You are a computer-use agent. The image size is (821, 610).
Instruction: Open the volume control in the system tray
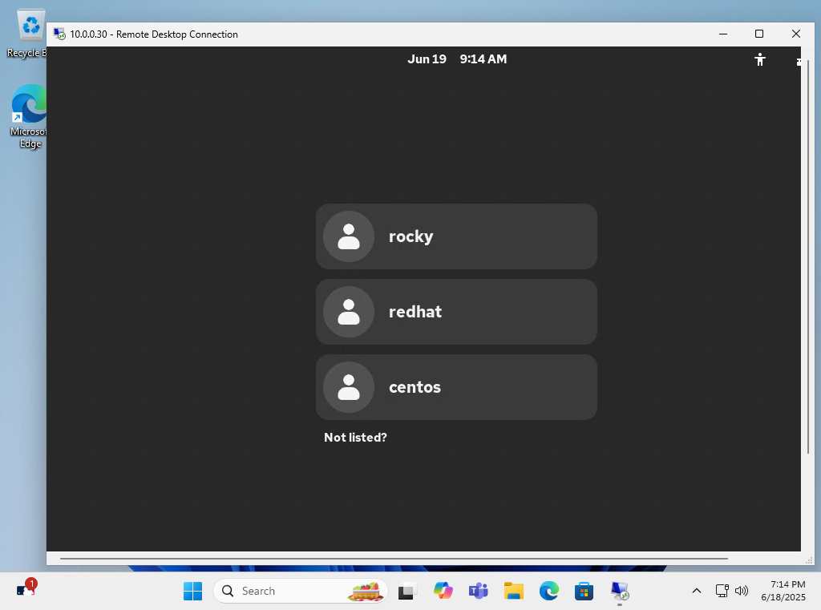pyautogui.click(x=742, y=591)
